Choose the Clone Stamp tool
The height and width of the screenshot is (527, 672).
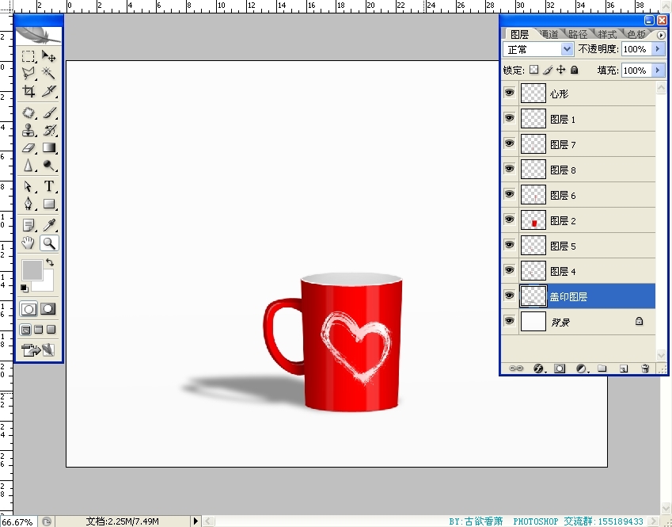pyautogui.click(x=28, y=130)
